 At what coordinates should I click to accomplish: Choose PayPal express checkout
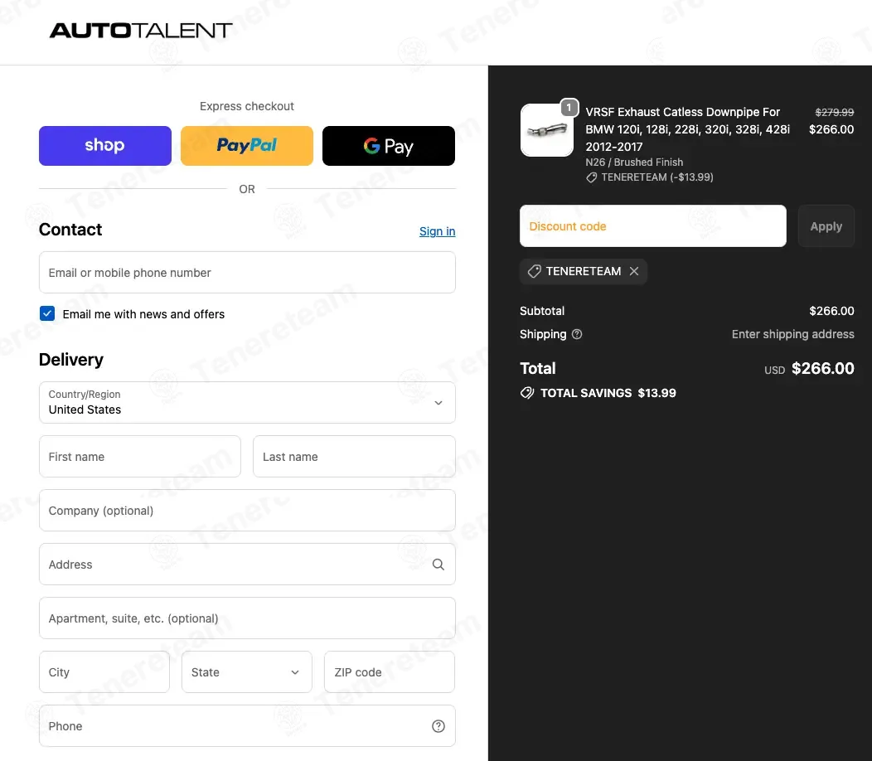(247, 146)
